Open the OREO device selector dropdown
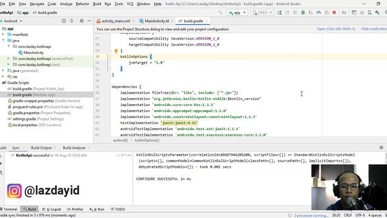 262,12
